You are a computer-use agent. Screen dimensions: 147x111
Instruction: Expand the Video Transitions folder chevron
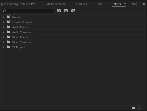[3, 42]
